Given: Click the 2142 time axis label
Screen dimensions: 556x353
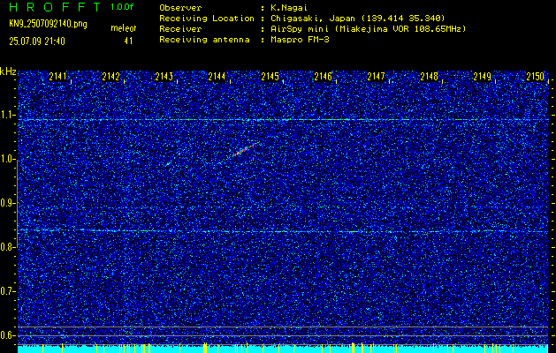Looking at the screenshot, I should (110, 76).
